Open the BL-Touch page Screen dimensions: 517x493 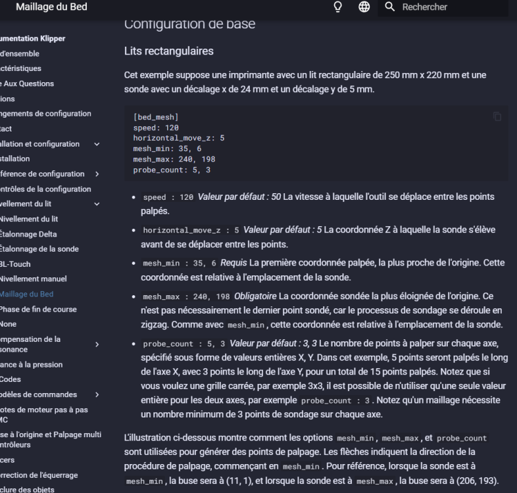[16, 264]
